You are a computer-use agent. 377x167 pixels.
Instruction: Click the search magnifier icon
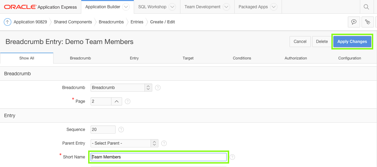(366, 7)
